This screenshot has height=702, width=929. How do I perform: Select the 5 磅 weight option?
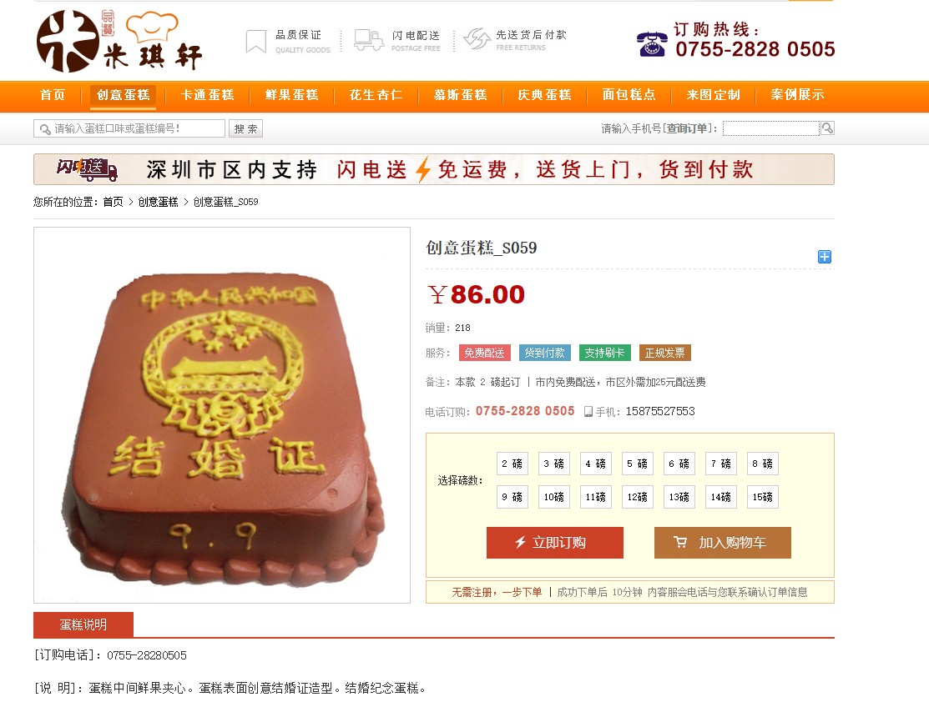(638, 464)
